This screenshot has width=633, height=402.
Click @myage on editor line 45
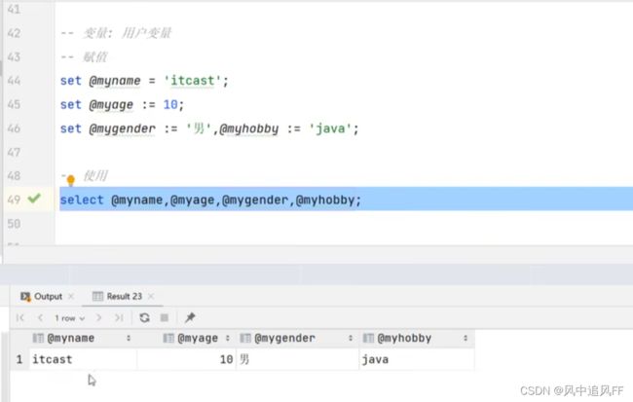111,105
